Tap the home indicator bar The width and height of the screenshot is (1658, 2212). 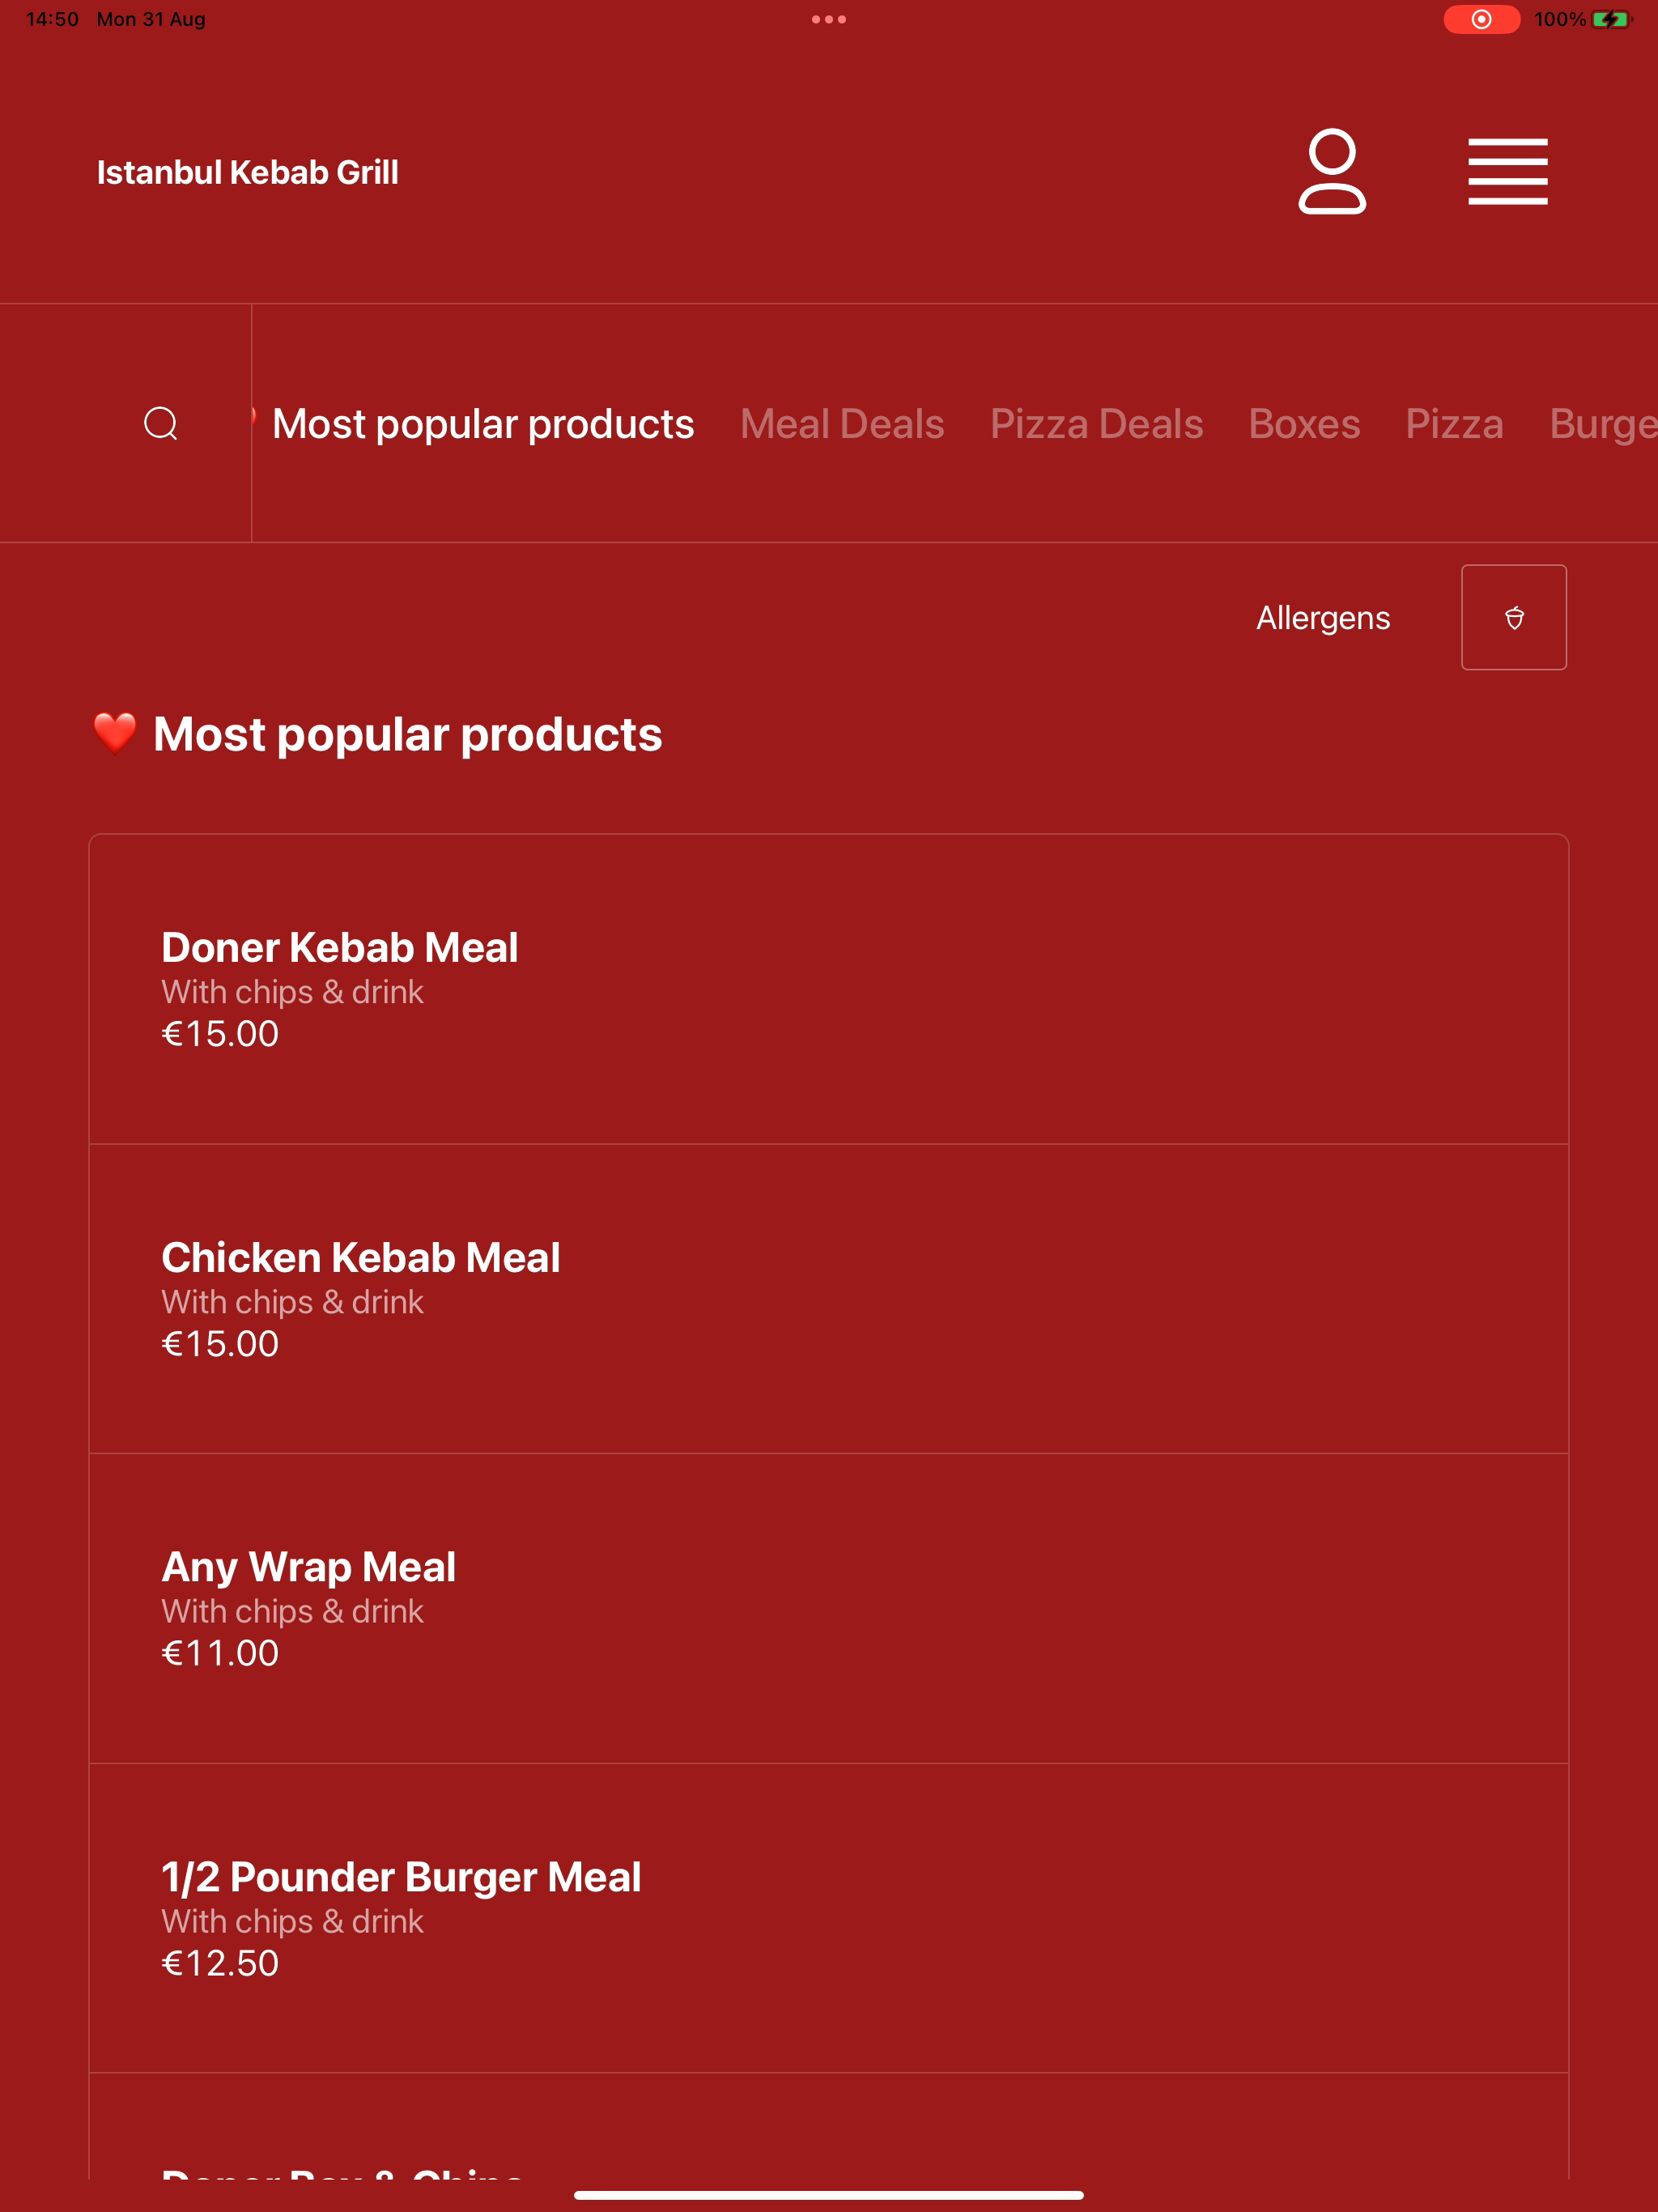click(828, 2195)
